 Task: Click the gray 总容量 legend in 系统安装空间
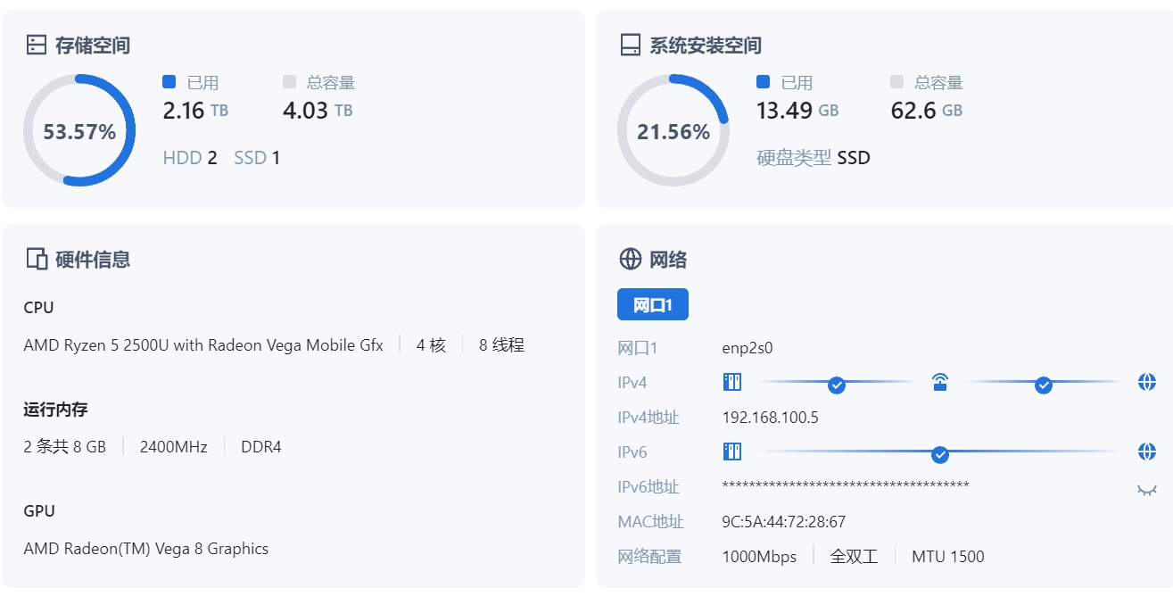[x=927, y=82]
